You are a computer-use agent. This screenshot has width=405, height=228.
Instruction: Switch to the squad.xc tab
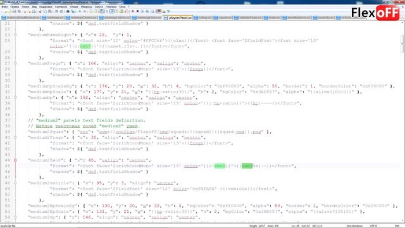click(223, 18)
